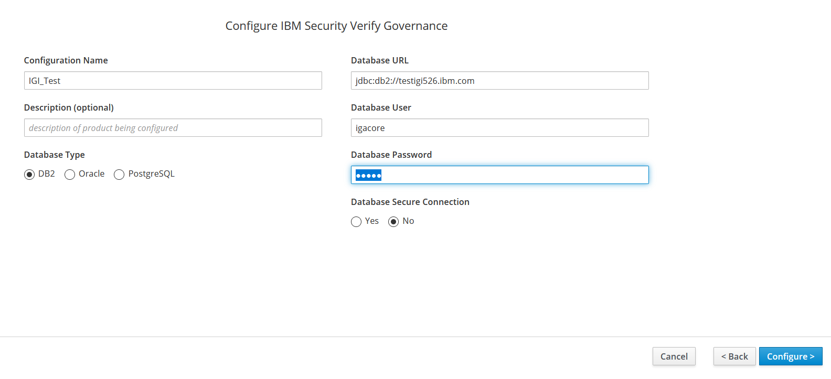This screenshot has height=379, width=831.
Task: Click the Configure IBM Security Verify Governance heading
Action: click(336, 26)
